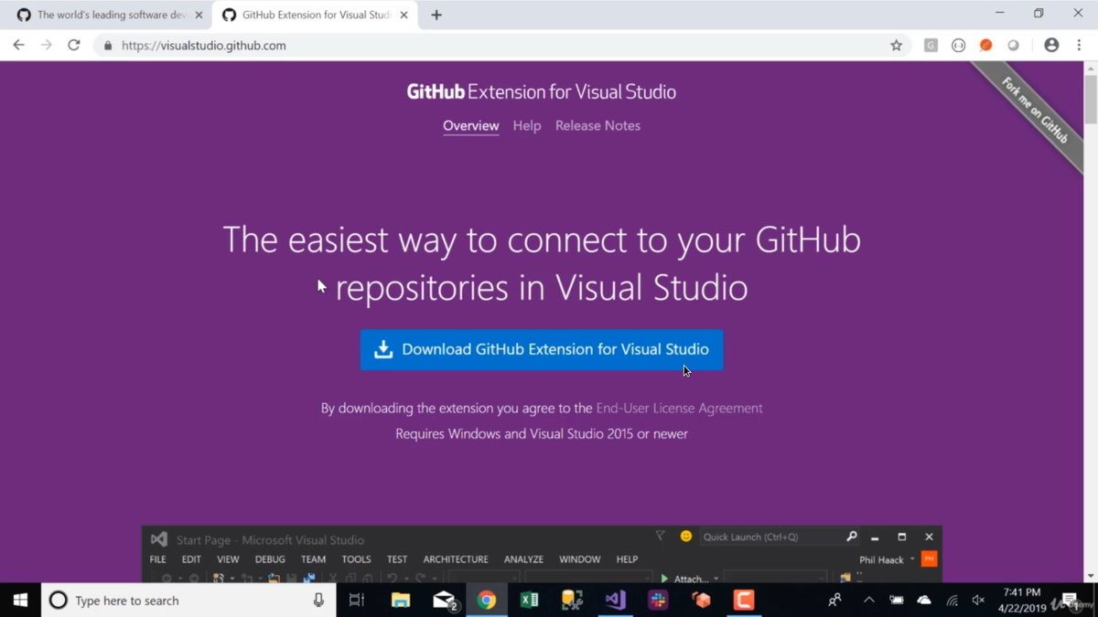This screenshot has width=1098, height=617.
Task: Click the lock icon in address bar
Action: pyautogui.click(x=108, y=45)
